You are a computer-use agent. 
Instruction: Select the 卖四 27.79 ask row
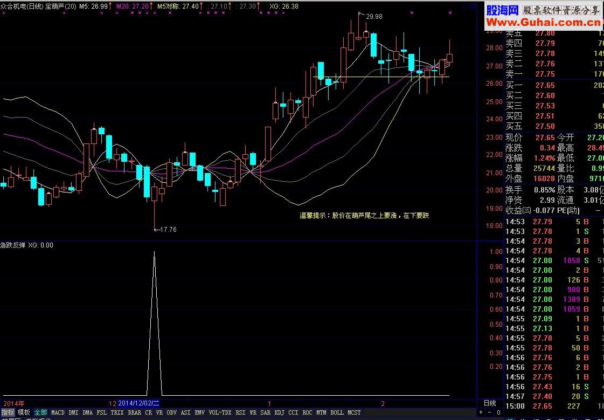tap(554, 43)
